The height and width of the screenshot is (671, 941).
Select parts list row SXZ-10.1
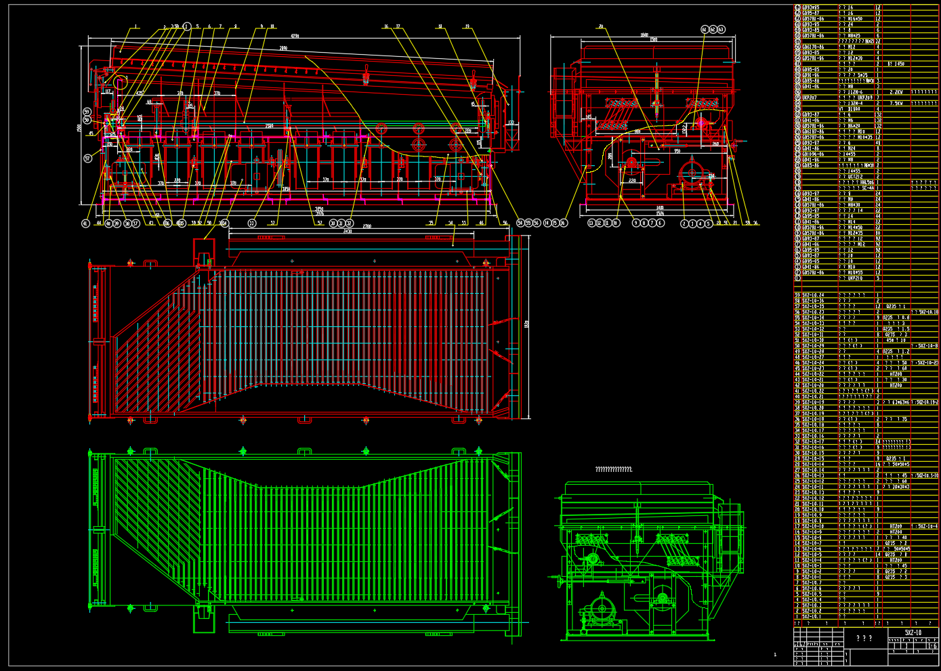coord(812,617)
